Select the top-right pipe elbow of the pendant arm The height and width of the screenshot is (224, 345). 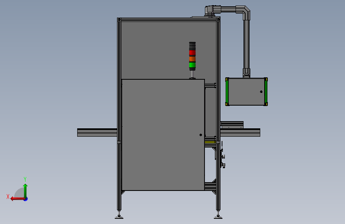pos(244,12)
